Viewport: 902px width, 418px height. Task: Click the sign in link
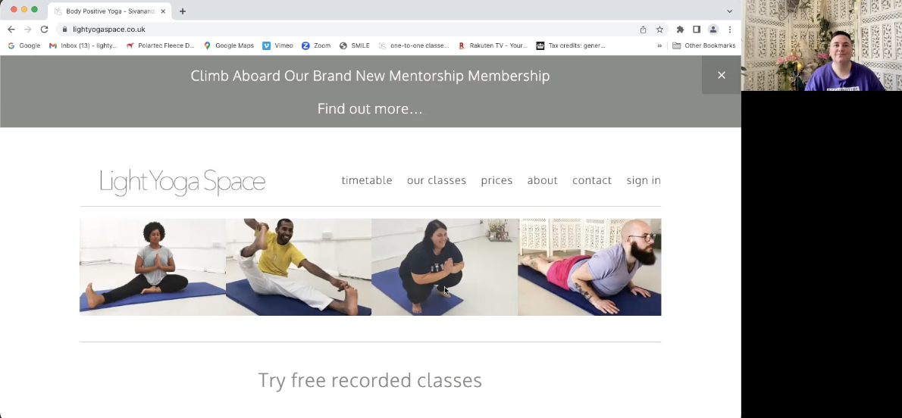[643, 180]
